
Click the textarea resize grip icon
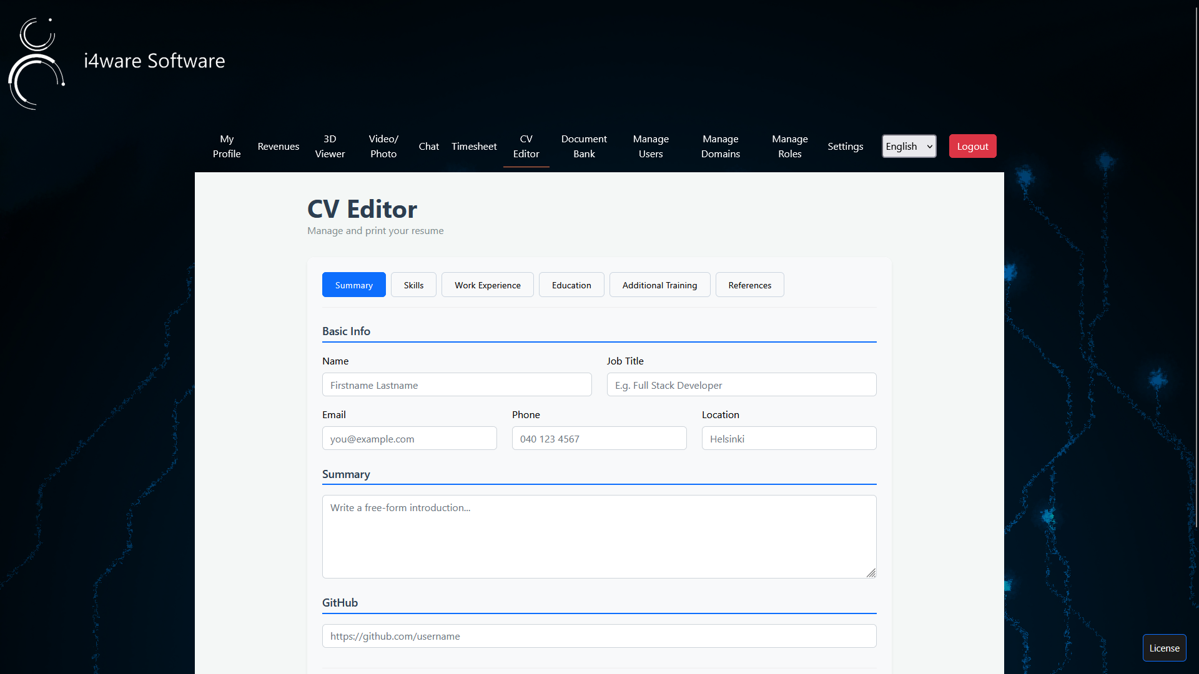point(871,573)
